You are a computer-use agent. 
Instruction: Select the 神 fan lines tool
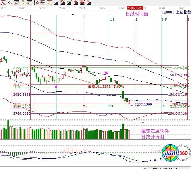click(76, 3)
